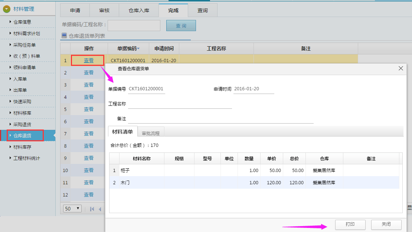This screenshot has width=412, height=232.
Task: Open the 仓库入库 tab
Action: point(139,10)
